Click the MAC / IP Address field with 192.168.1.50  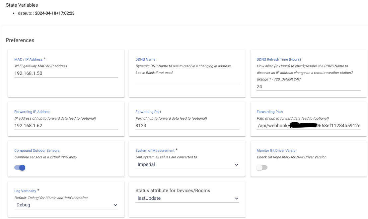click(66, 73)
